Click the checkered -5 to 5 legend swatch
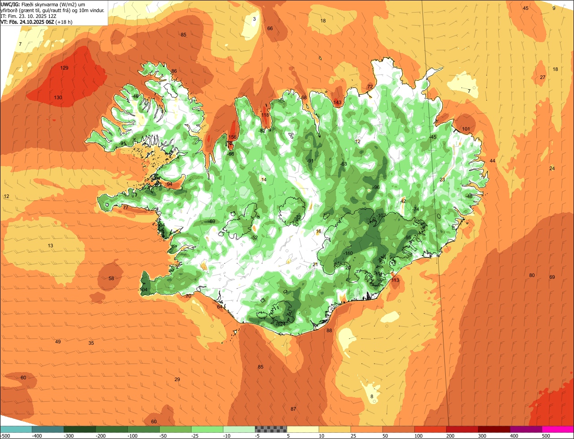Screen dimensions: 574x439 point(271,429)
